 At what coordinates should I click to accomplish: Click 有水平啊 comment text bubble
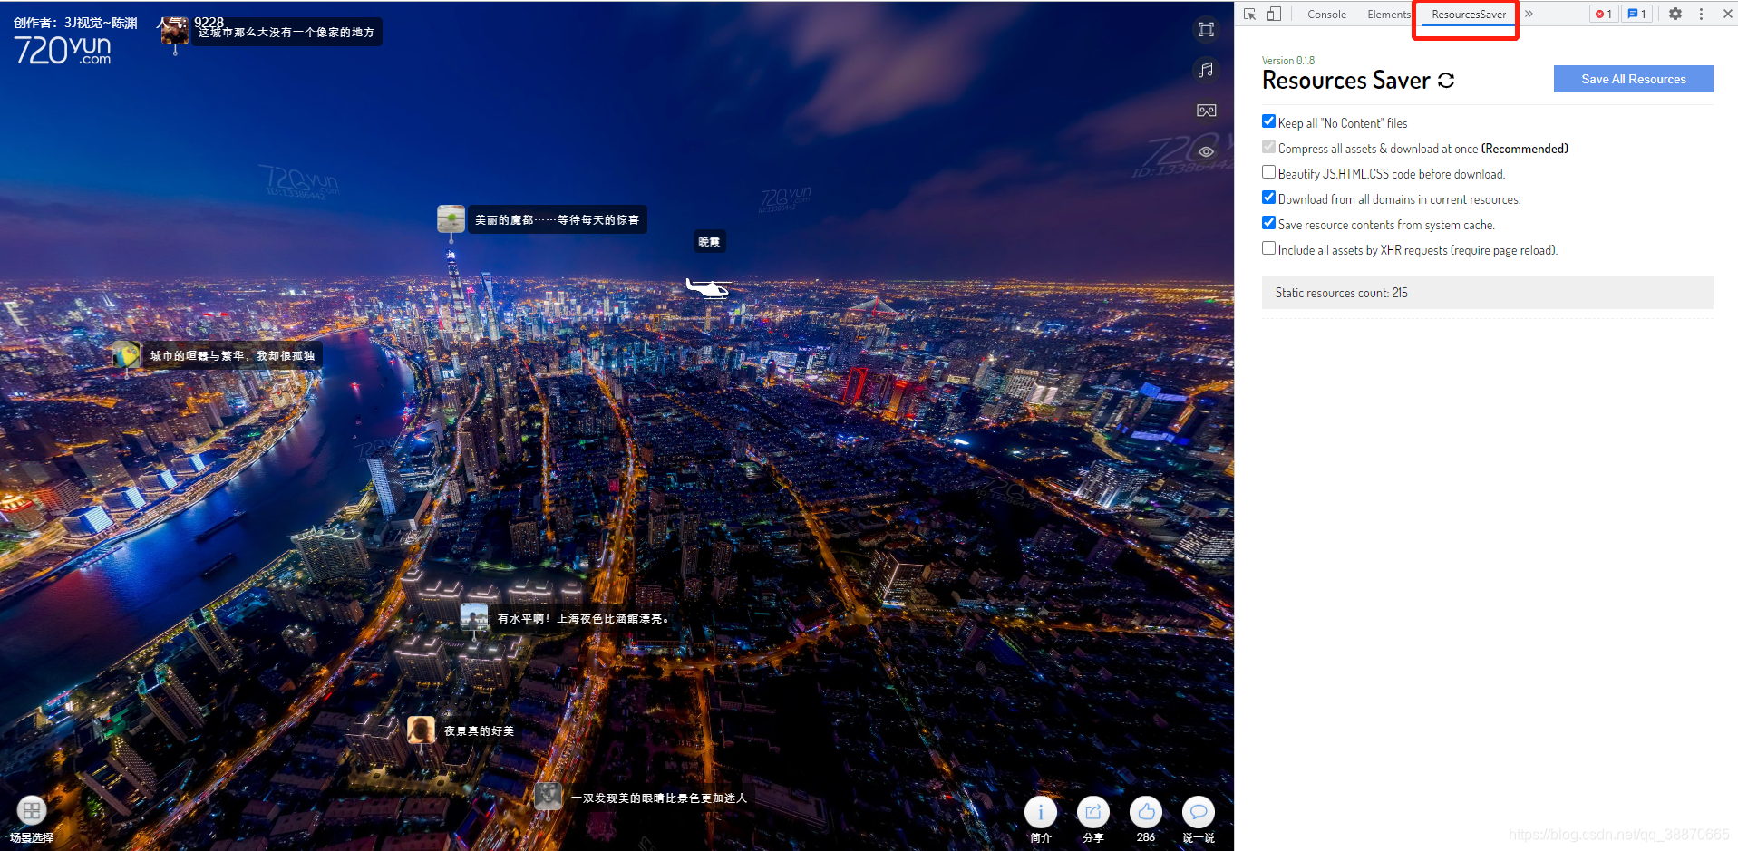point(584,618)
